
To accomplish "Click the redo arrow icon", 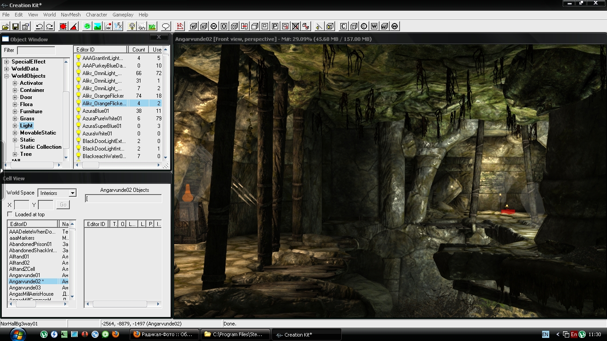I will (x=49, y=26).
